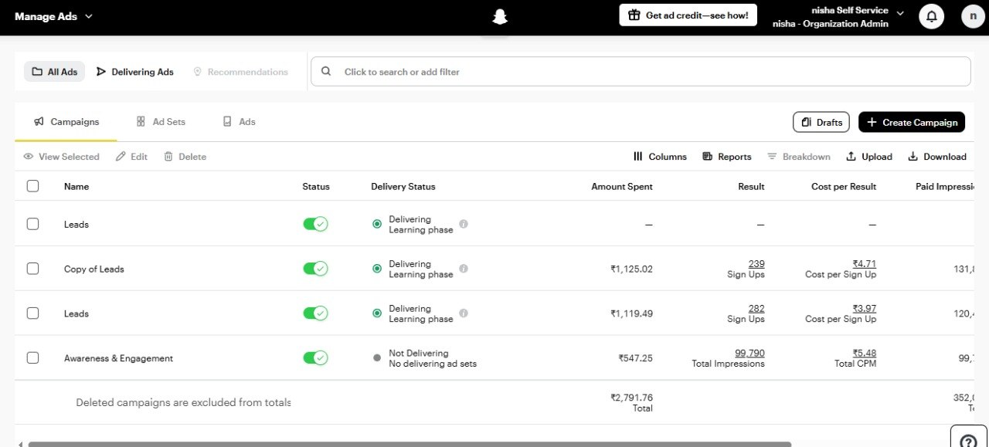Tick checkbox for Copy of Leads
This screenshot has height=447, width=989.
click(x=32, y=269)
